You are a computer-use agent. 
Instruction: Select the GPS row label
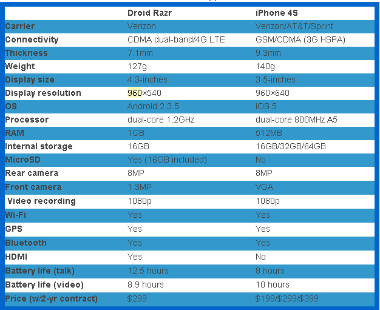pos(13,229)
